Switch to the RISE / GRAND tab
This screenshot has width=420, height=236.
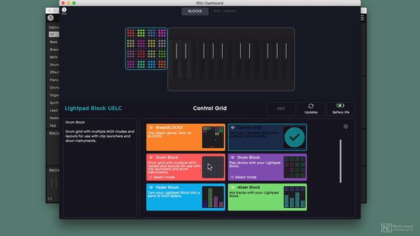point(224,11)
